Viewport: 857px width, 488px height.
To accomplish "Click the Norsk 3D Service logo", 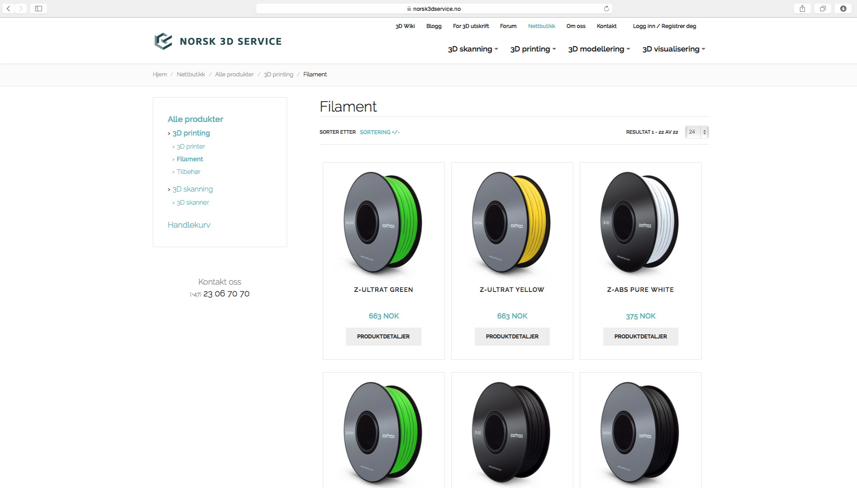I will coord(218,41).
